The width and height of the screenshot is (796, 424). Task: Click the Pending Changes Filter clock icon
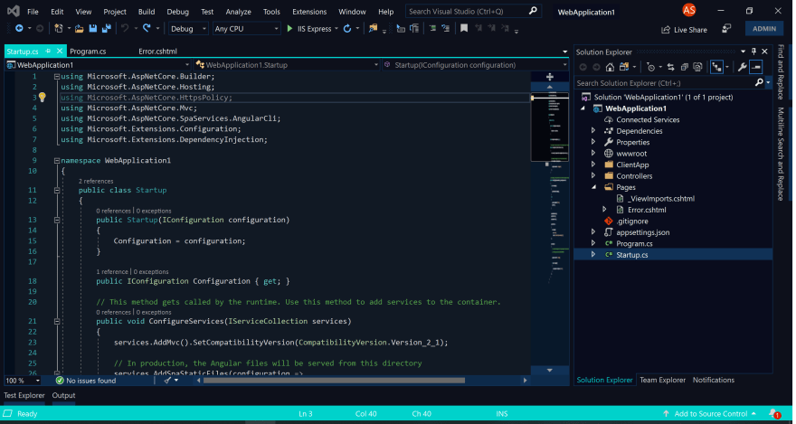coord(650,67)
